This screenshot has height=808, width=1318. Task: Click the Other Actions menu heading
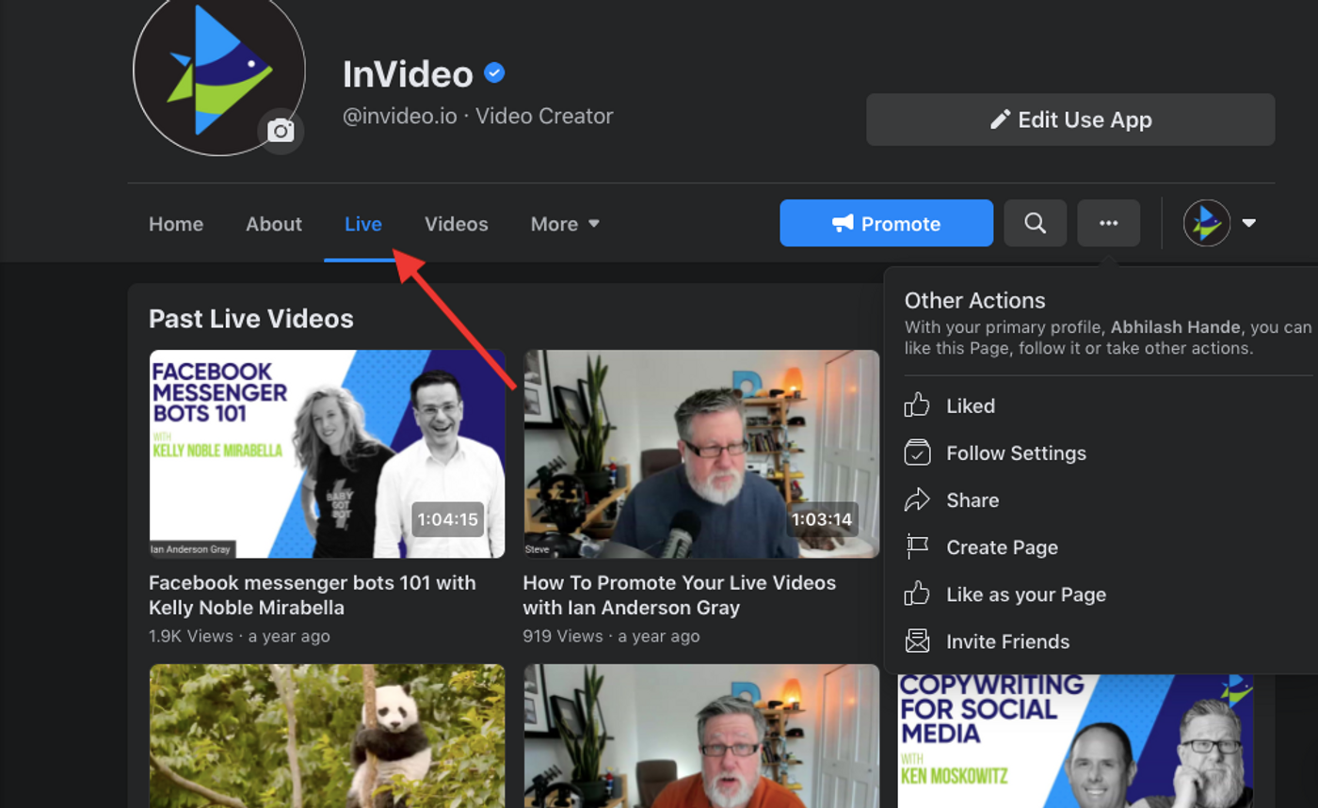pyautogui.click(x=975, y=301)
